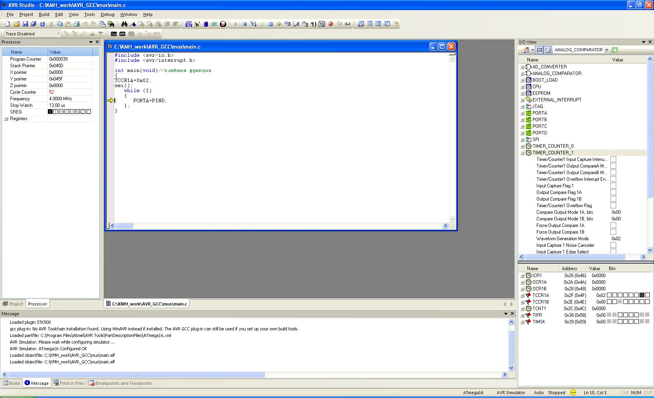
Task: Switch to Breakpoints and Tracepoints tab
Action: (121, 383)
